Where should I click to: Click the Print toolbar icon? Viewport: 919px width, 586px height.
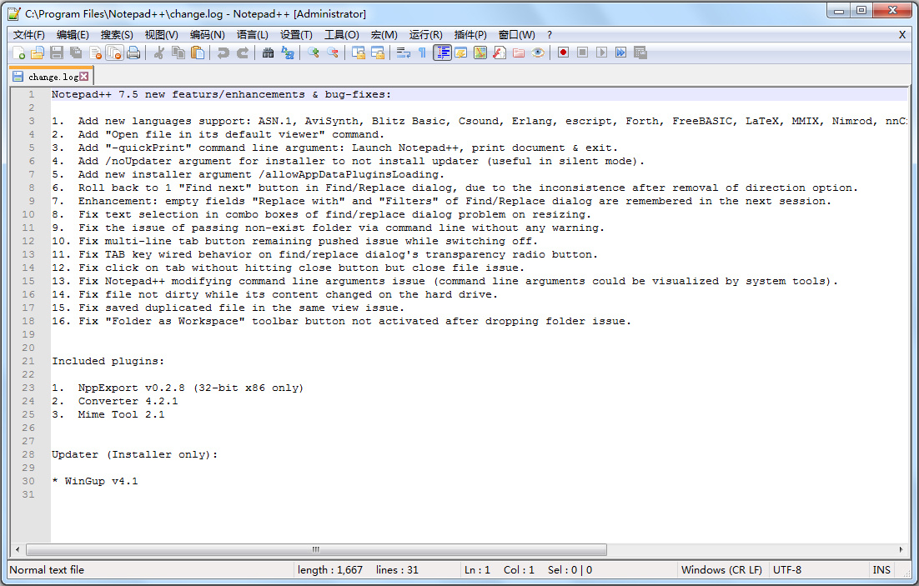[x=133, y=52]
